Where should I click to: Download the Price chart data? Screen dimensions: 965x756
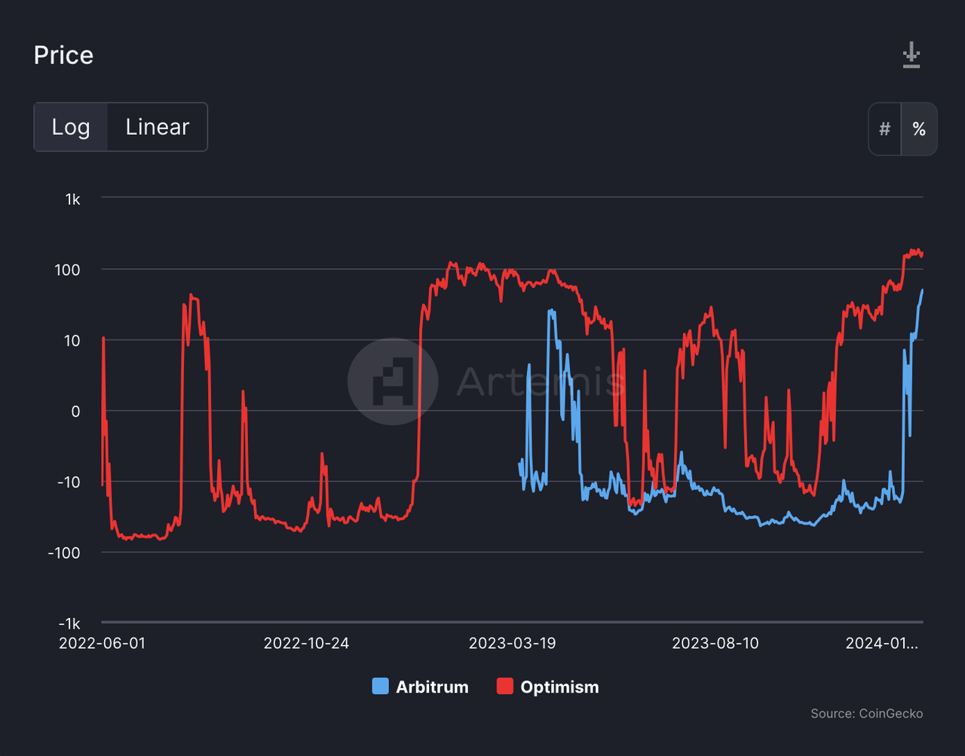pos(911,55)
